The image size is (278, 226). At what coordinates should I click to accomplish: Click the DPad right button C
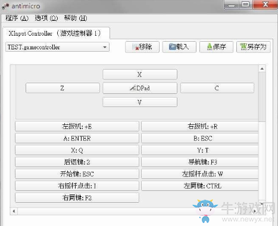[x=217, y=88]
